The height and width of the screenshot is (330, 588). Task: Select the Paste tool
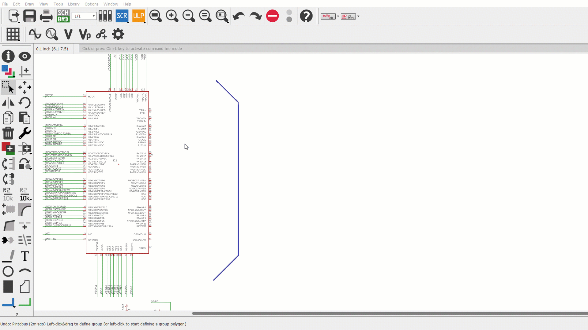pyautogui.click(x=25, y=118)
